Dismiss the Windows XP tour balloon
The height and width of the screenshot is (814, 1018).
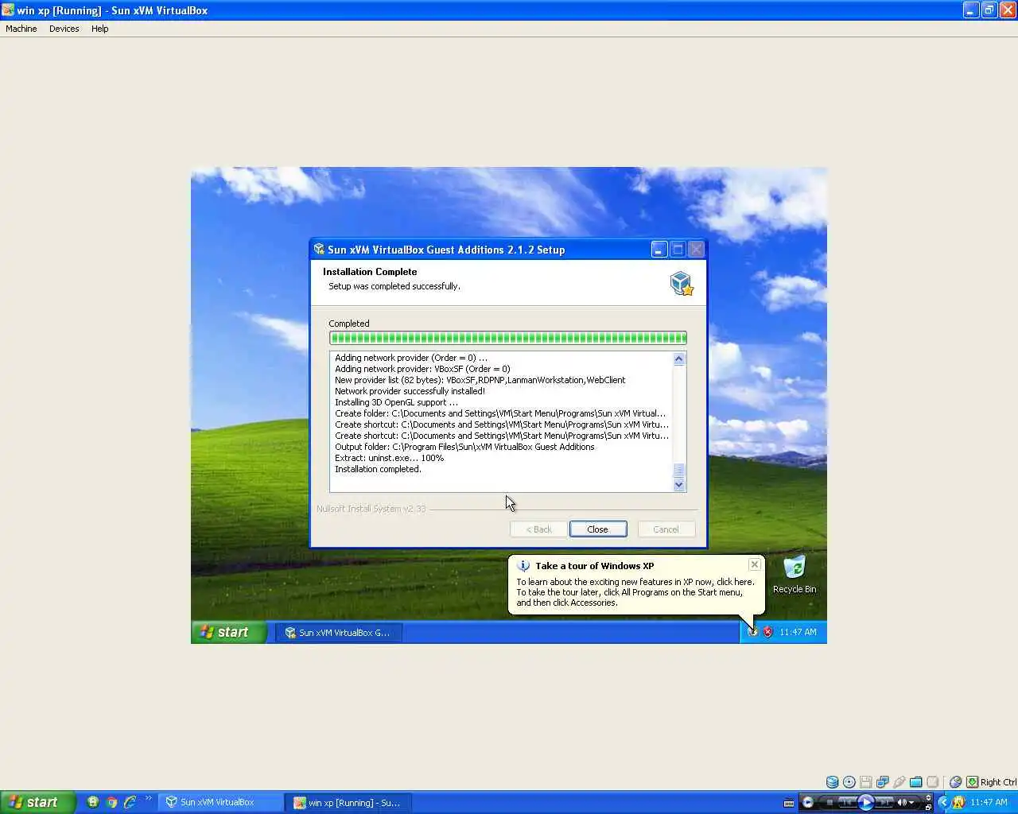pyautogui.click(x=755, y=564)
